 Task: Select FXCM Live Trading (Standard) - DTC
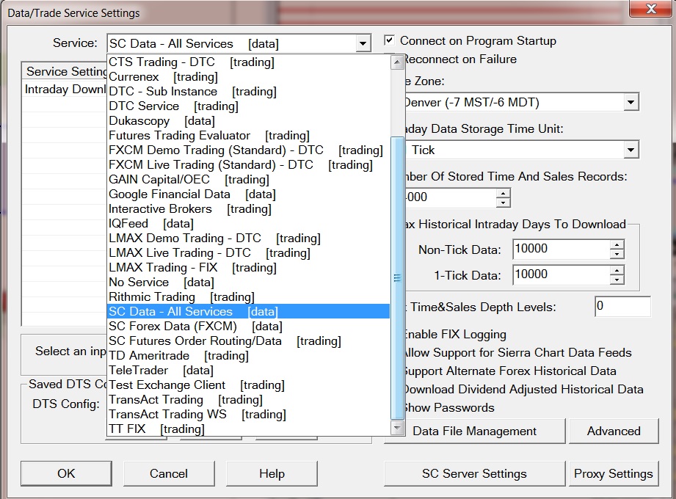coord(248,164)
